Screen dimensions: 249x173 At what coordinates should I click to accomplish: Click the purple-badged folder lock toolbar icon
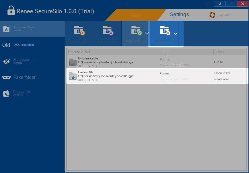tap(107, 31)
